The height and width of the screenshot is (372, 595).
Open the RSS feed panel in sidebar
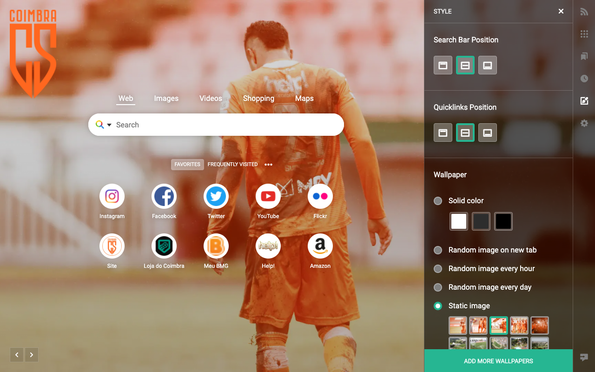584,12
